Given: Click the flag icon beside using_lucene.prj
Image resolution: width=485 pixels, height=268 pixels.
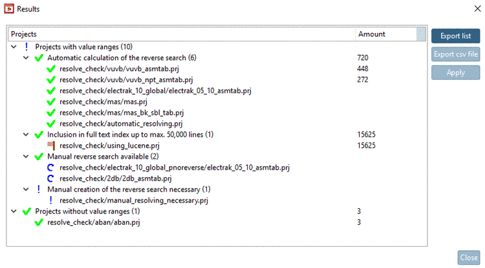Looking at the screenshot, I should tap(51, 146).
